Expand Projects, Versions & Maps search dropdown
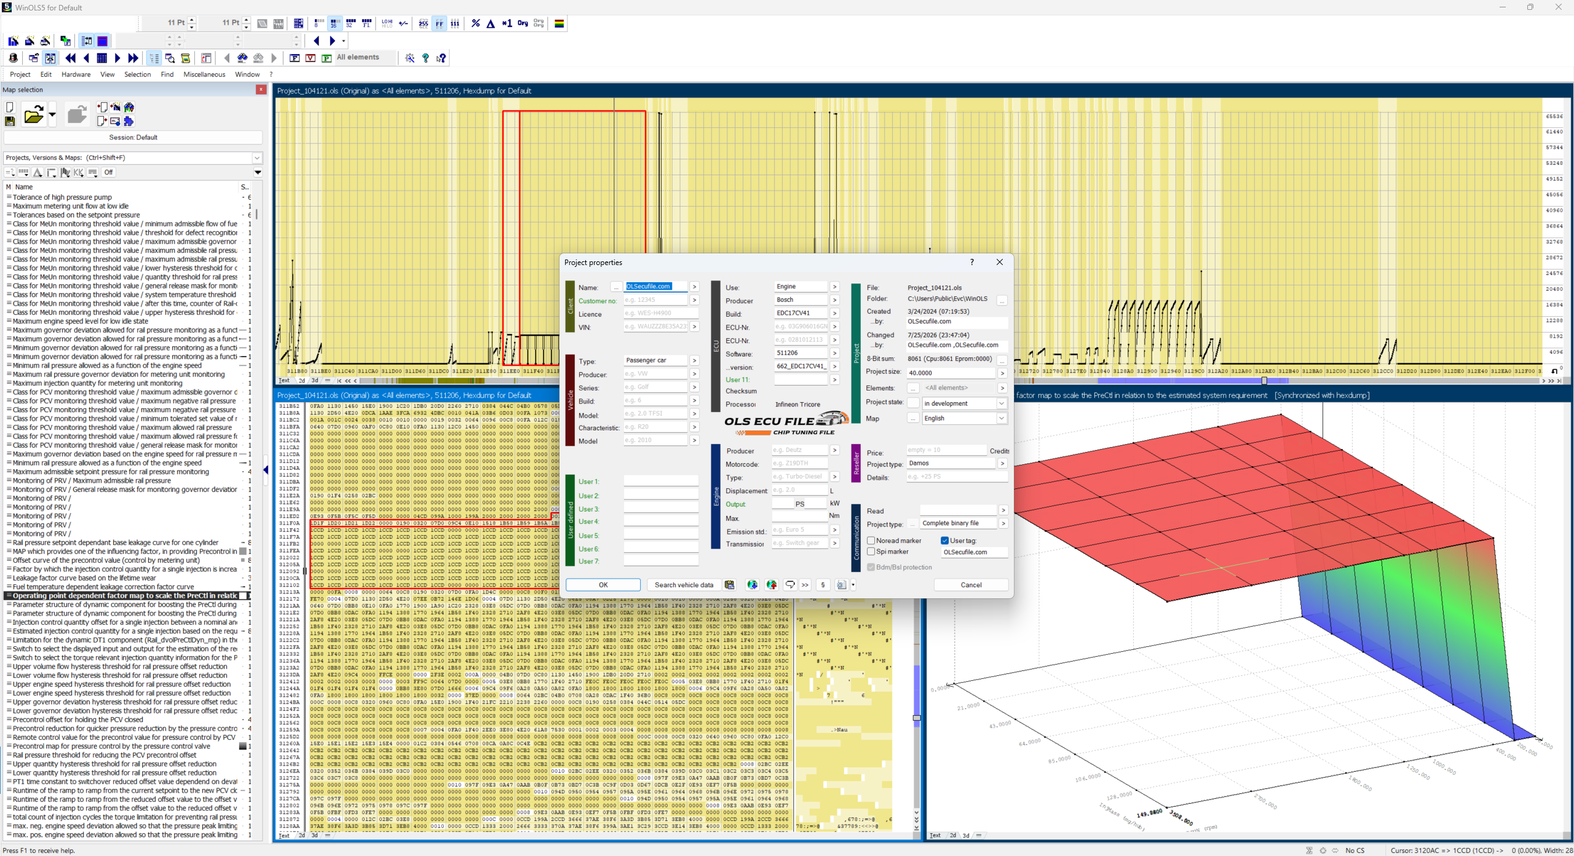Screen dimensions: 1574x856 pyautogui.click(x=257, y=158)
